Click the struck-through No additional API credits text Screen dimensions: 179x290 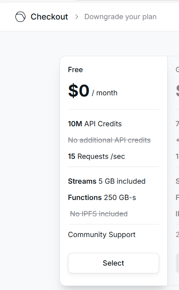[109, 140]
